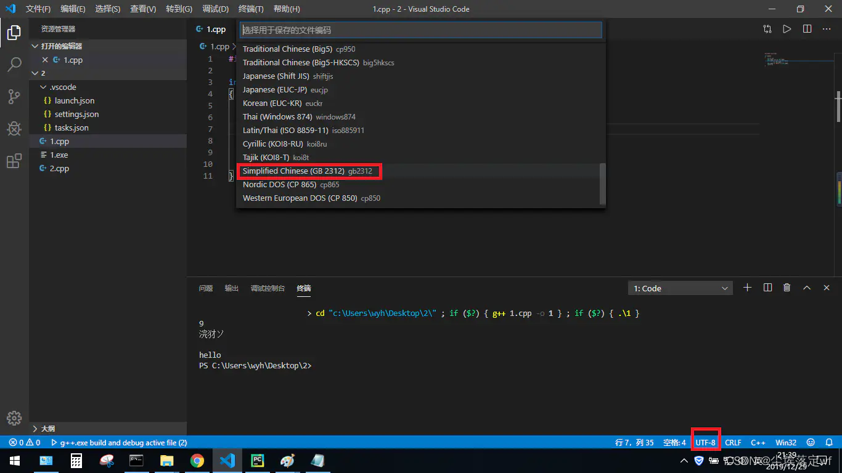The height and width of the screenshot is (473, 842).
Task: Open the Explorer view in activity bar
Action: [x=14, y=32]
